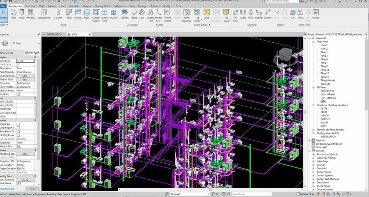The width and height of the screenshot is (369, 197).
Task: Toggle the Section Box checkbox
Action: tap(18, 146)
